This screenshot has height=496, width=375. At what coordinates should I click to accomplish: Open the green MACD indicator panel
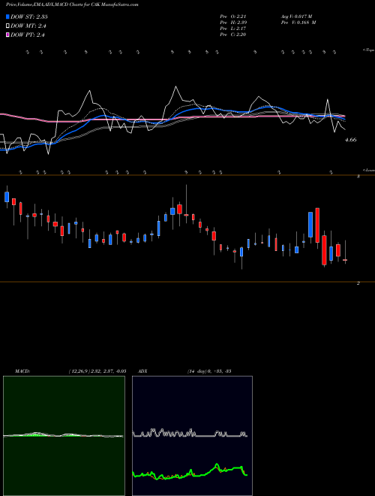(x=64, y=436)
